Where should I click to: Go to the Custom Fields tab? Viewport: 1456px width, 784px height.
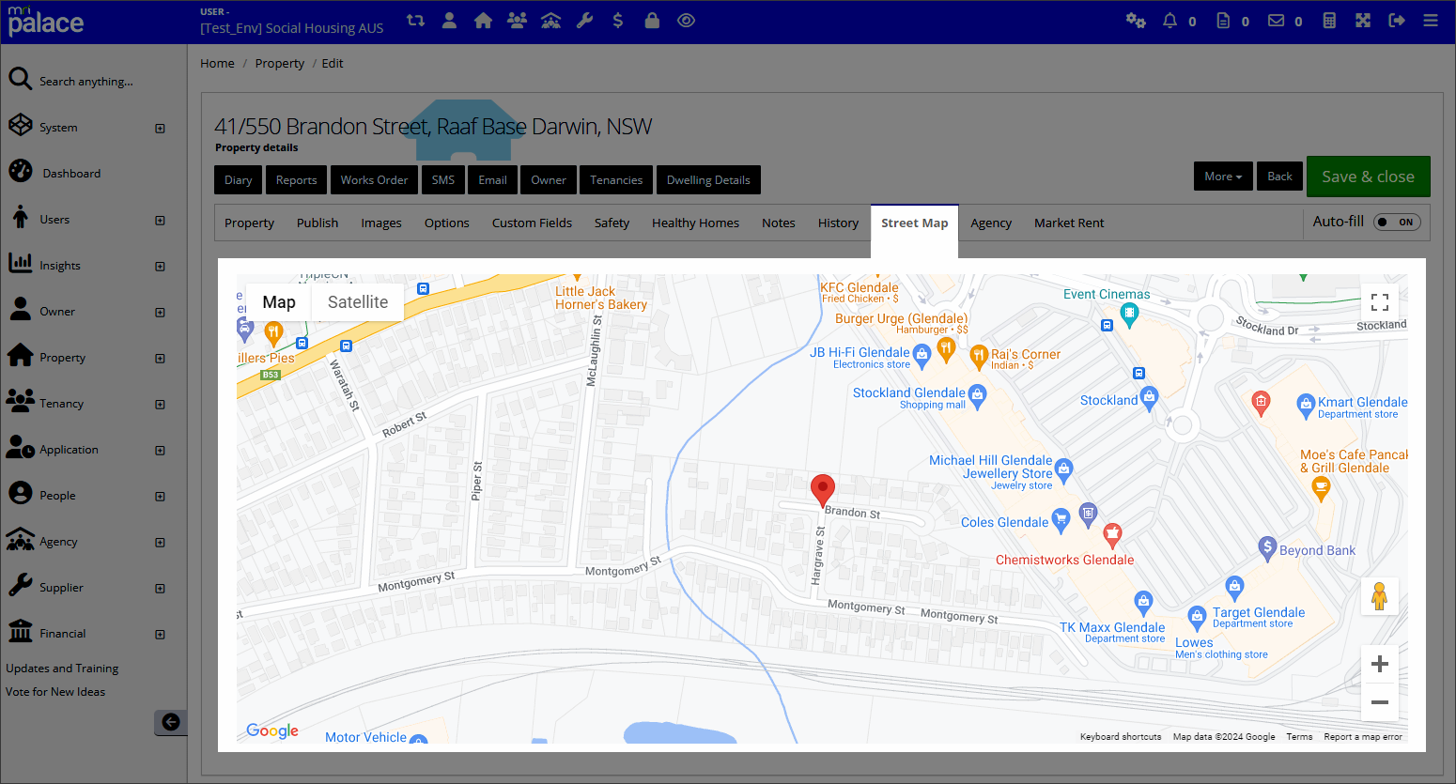point(532,223)
